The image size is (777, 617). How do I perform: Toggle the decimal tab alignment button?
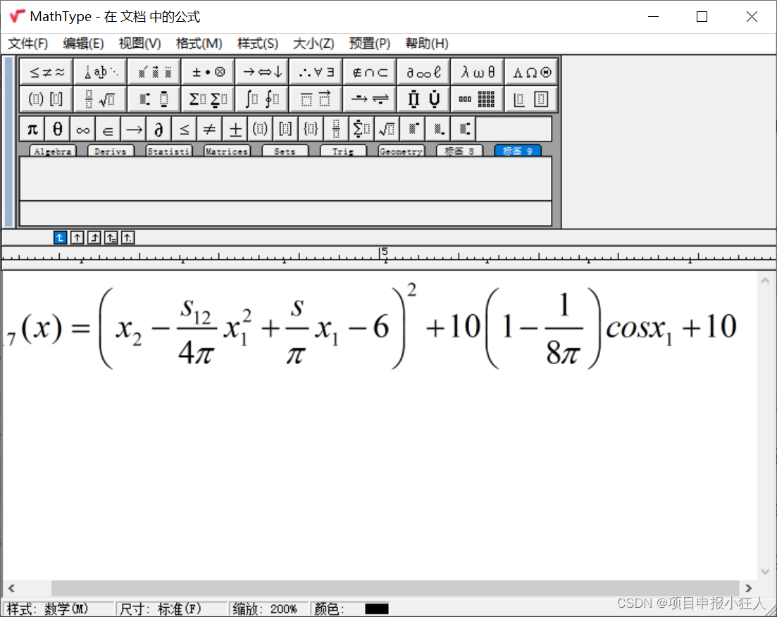pos(128,237)
